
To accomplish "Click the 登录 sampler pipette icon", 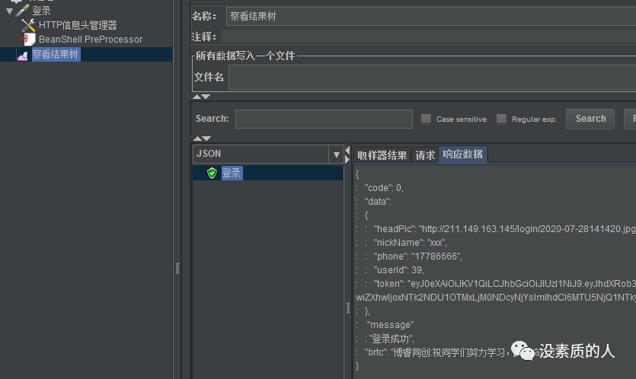I will 22,10.
